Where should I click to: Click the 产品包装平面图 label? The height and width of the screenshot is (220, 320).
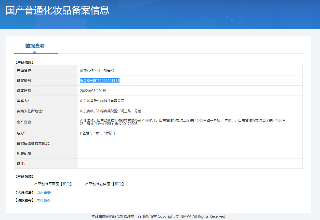coord(47,184)
